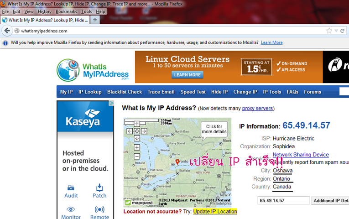
Task: Open the Help menu
Action: [100, 11]
